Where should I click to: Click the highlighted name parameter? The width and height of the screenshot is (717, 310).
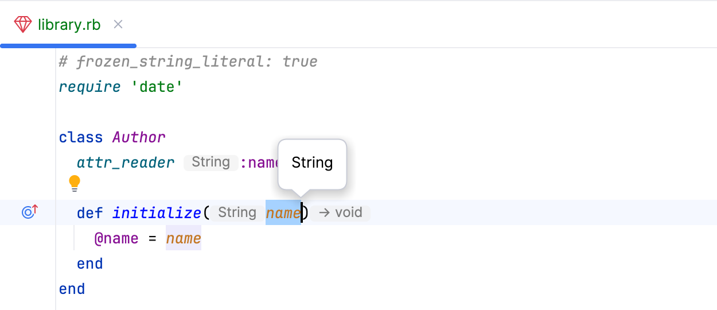(x=283, y=213)
